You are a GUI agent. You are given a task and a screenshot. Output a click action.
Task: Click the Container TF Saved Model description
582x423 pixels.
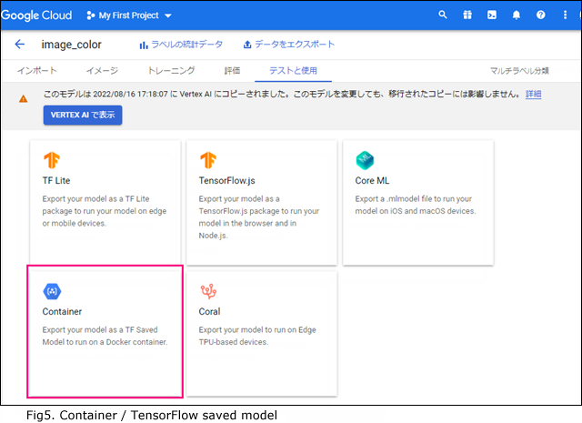click(x=105, y=336)
